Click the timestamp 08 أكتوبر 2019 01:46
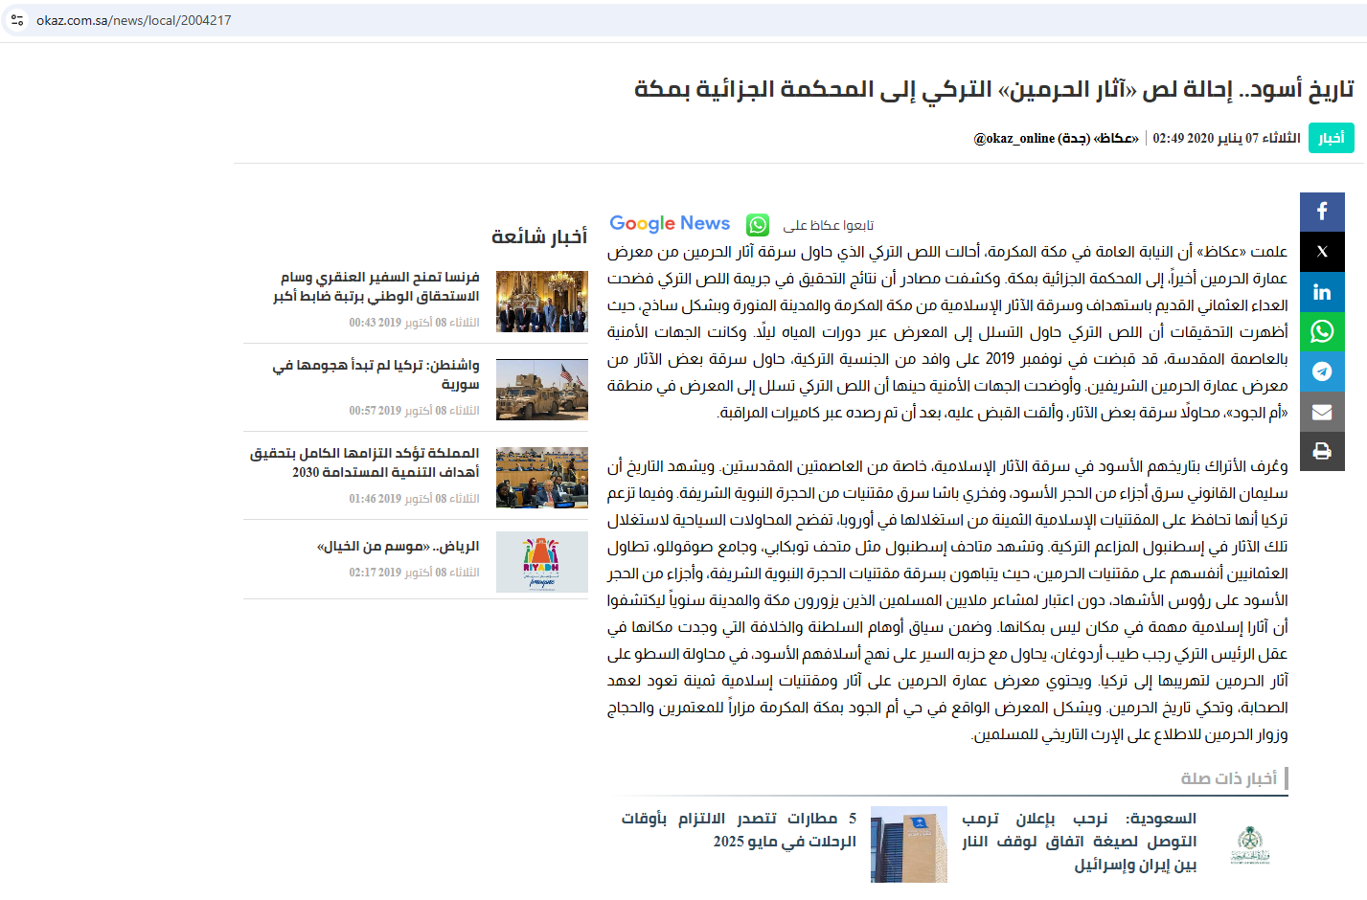1367x900 pixels. (x=414, y=499)
